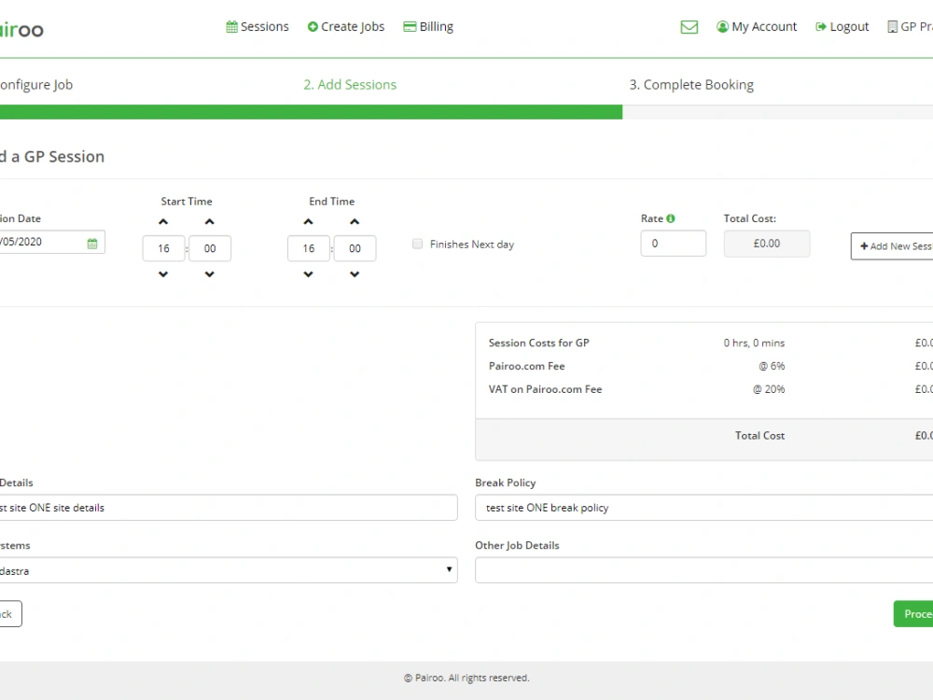The height and width of the screenshot is (700, 933).
Task: Click Logout
Action: (842, 27)
